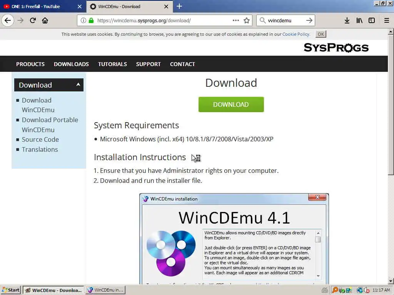394x295 pixels.
Task: Collapse the Download sidebar section arrow
Action: [x=78, y=85]
